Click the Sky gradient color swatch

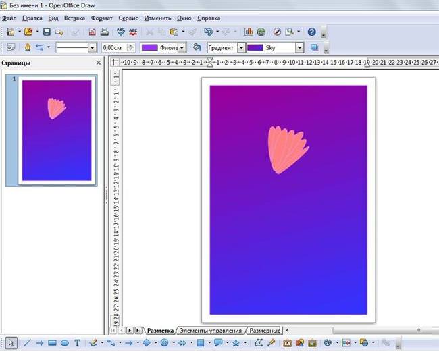(x=255, y=47)
